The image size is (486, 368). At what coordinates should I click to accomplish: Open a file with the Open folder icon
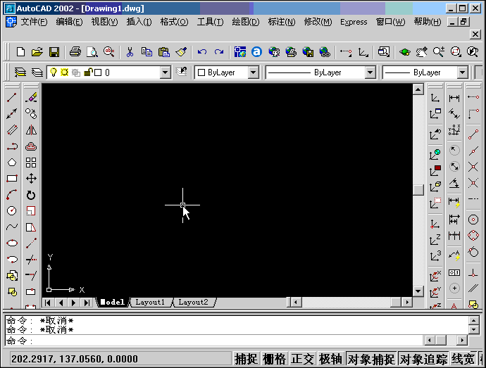point(37,52)
